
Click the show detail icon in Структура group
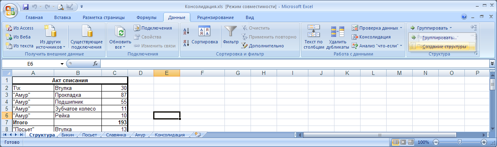[474, 28]
